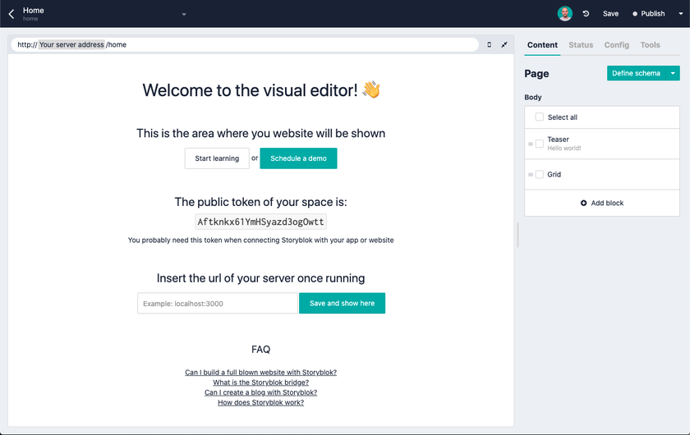Grab the Grid block drag handle
Image resolution: width=690 pixels, height=435 pixels.
point(531,175)
